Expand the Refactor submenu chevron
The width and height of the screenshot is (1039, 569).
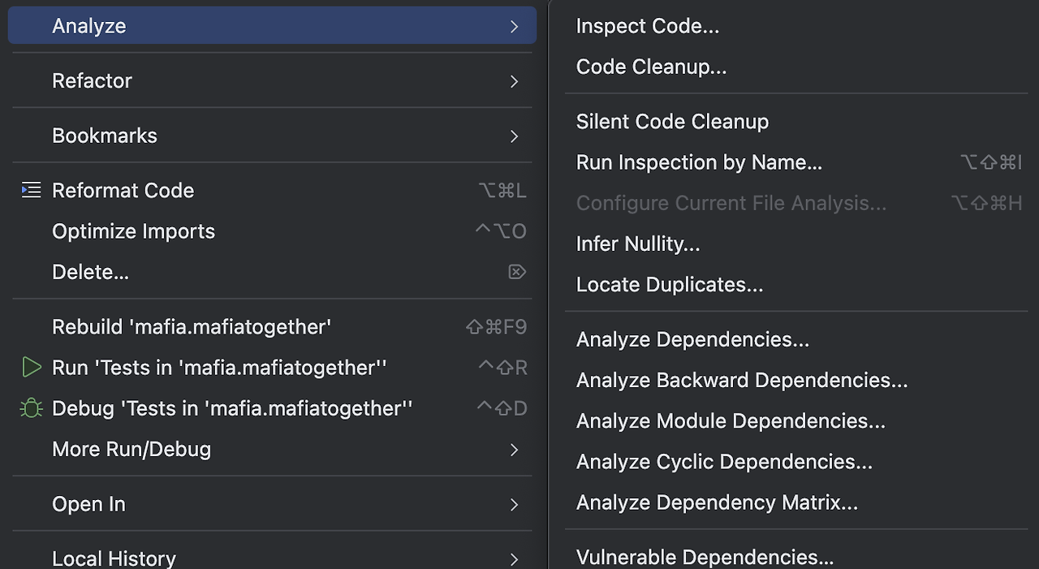coord(514,81)
